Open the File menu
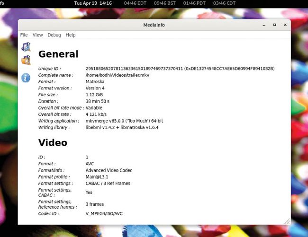 24,35
